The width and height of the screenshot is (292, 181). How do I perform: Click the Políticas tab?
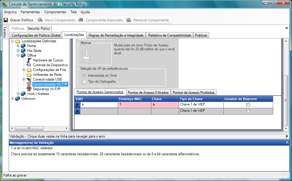[18, 28]
